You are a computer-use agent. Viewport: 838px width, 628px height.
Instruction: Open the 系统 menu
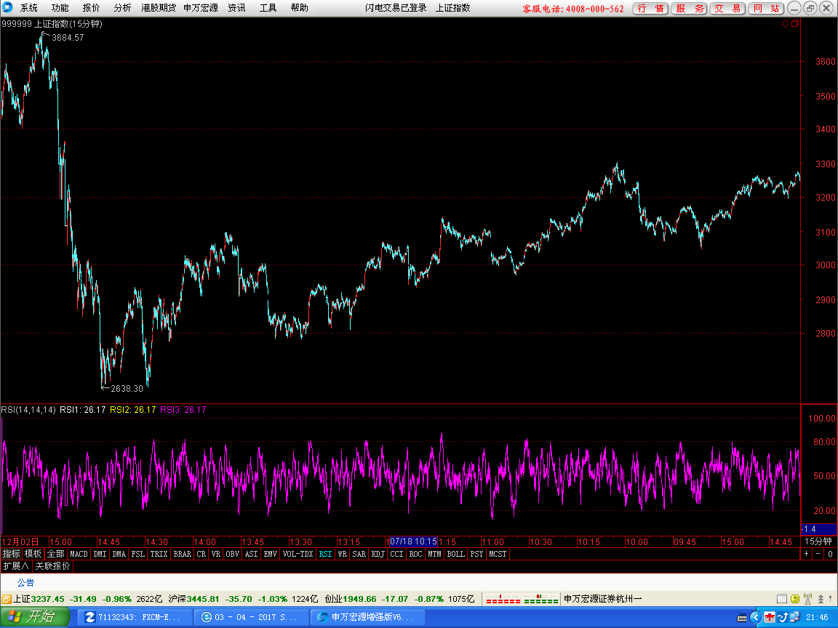[x=29, y=7]
